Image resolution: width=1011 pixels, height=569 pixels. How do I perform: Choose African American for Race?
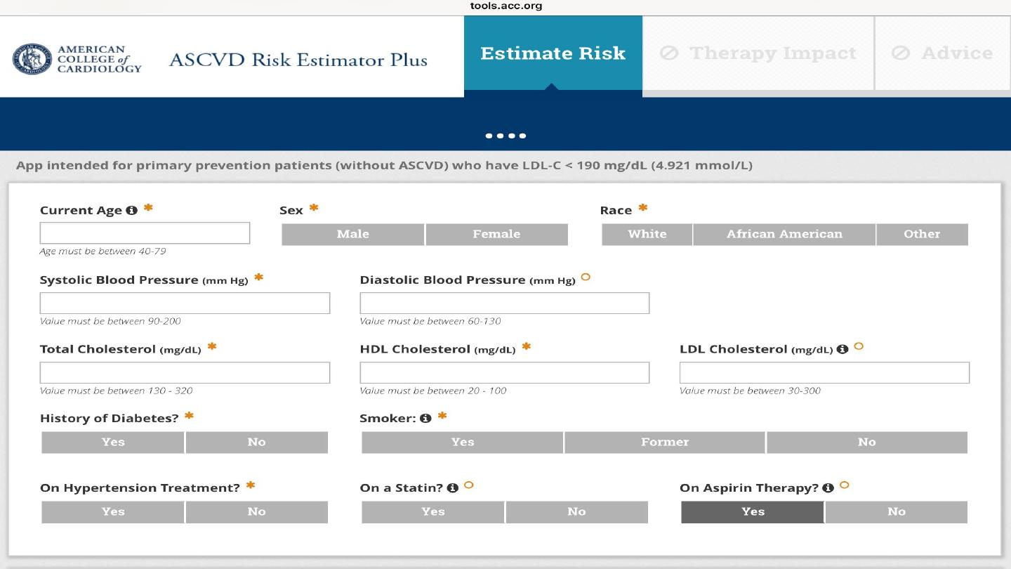coord(784,235)
